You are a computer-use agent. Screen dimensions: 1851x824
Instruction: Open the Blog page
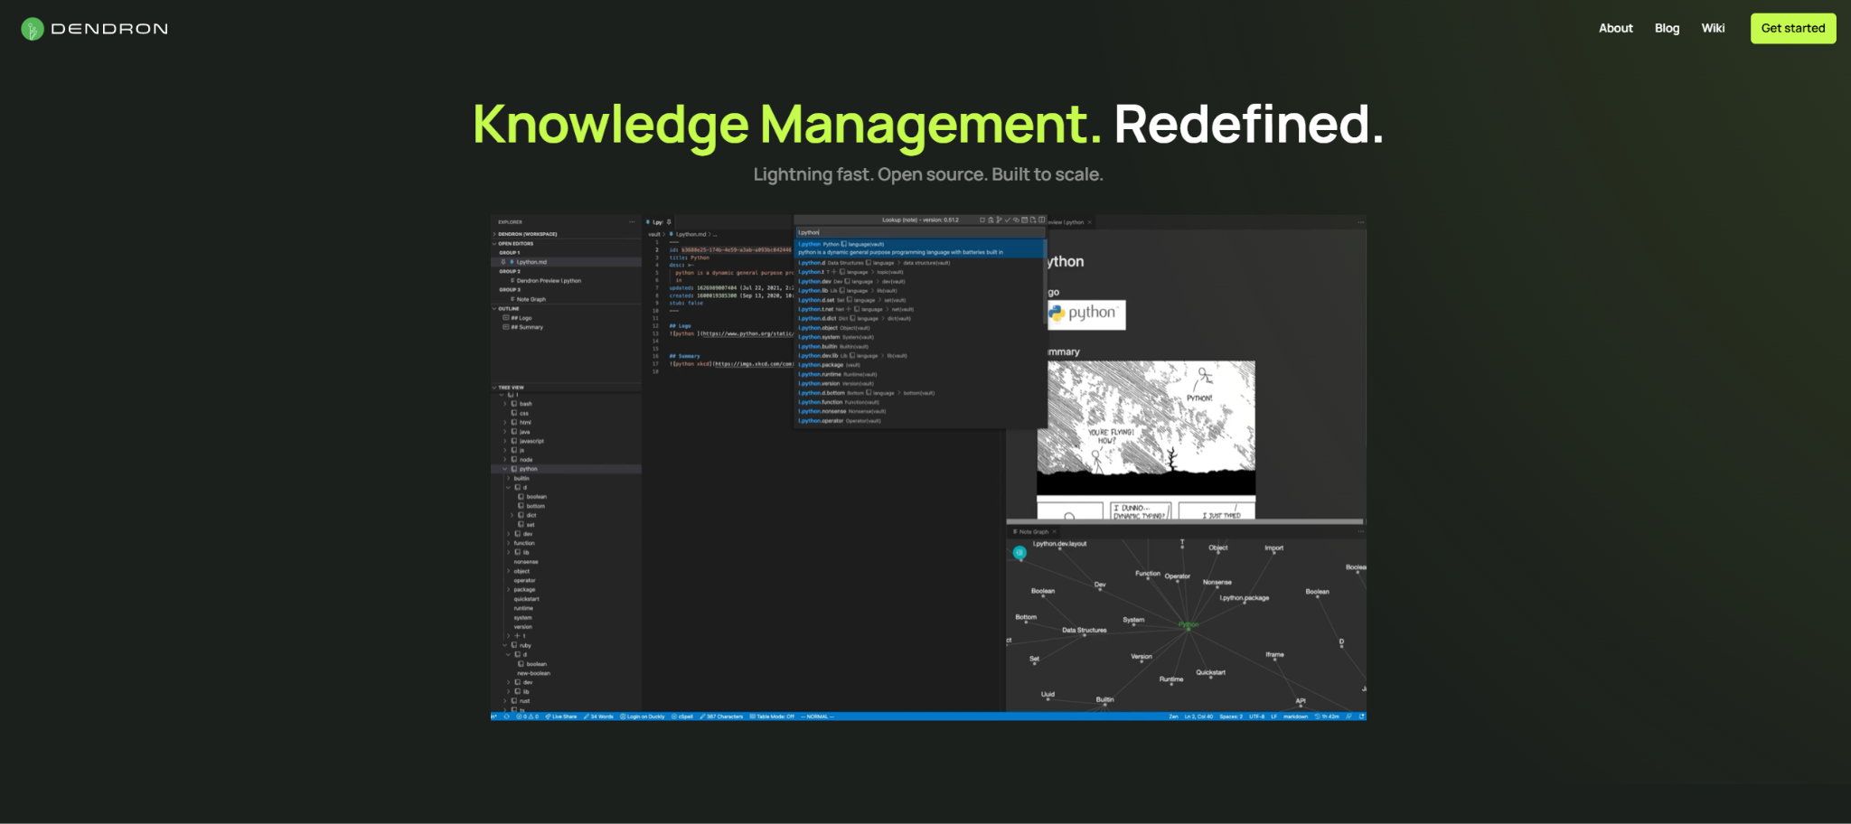1667,28
